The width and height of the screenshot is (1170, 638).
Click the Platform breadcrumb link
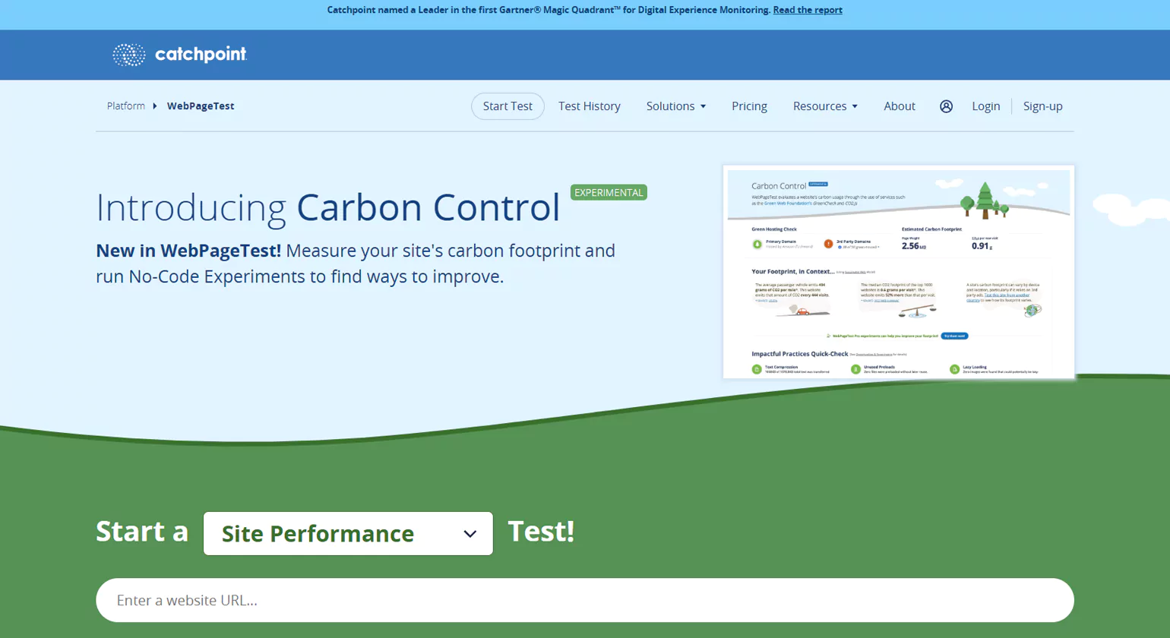click(x=125, y=106)
